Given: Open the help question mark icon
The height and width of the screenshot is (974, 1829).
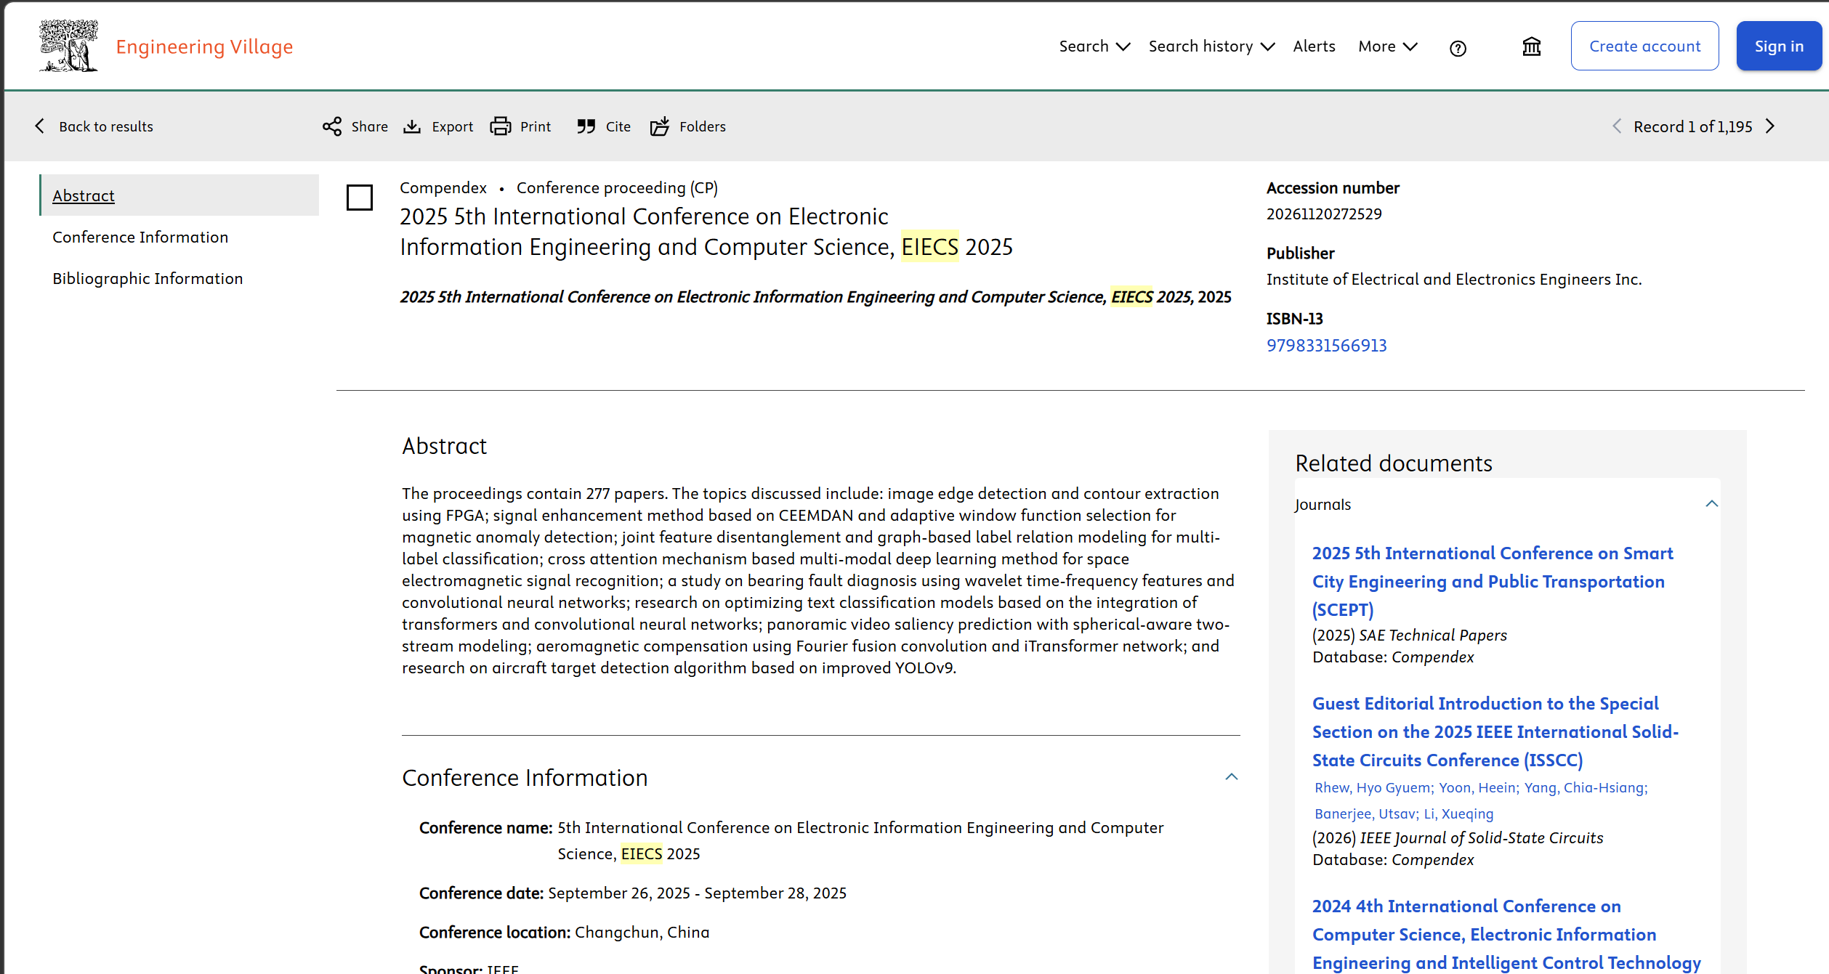Looking at the screenshot, I should (x=1458, y=48).
